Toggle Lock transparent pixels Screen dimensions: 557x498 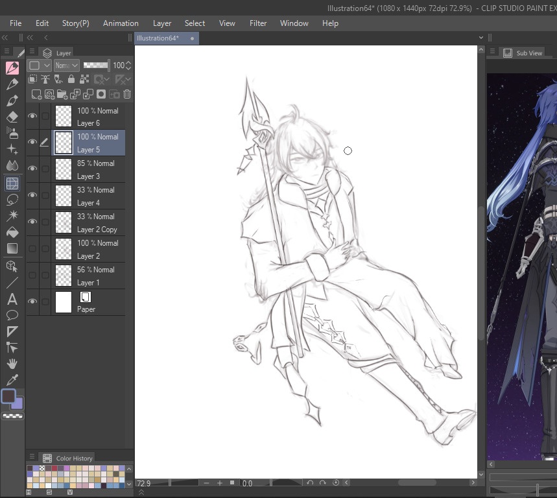(x=84, y=79)
